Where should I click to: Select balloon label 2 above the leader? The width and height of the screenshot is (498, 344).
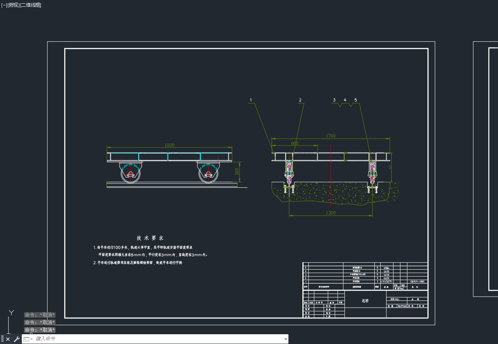(300, 100)
